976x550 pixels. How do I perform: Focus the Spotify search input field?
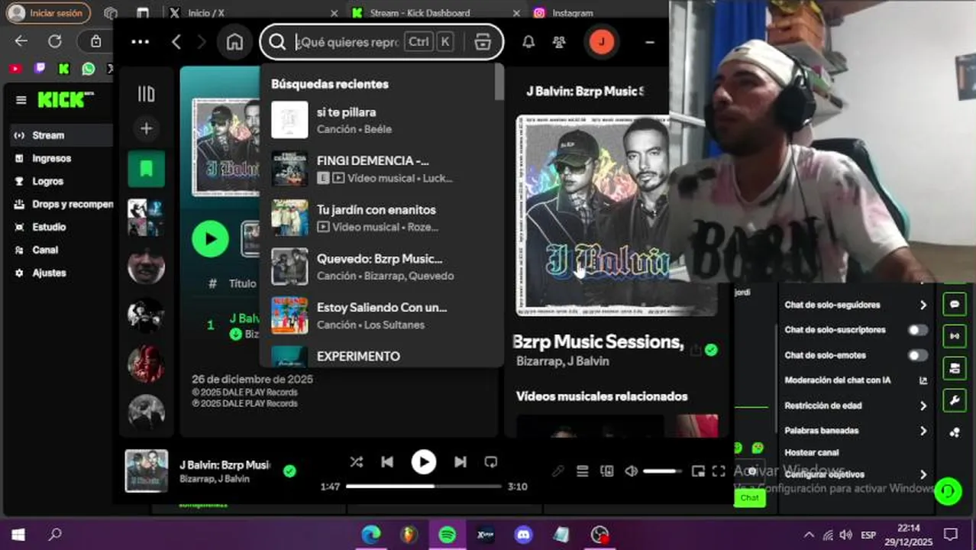point(347,42)
